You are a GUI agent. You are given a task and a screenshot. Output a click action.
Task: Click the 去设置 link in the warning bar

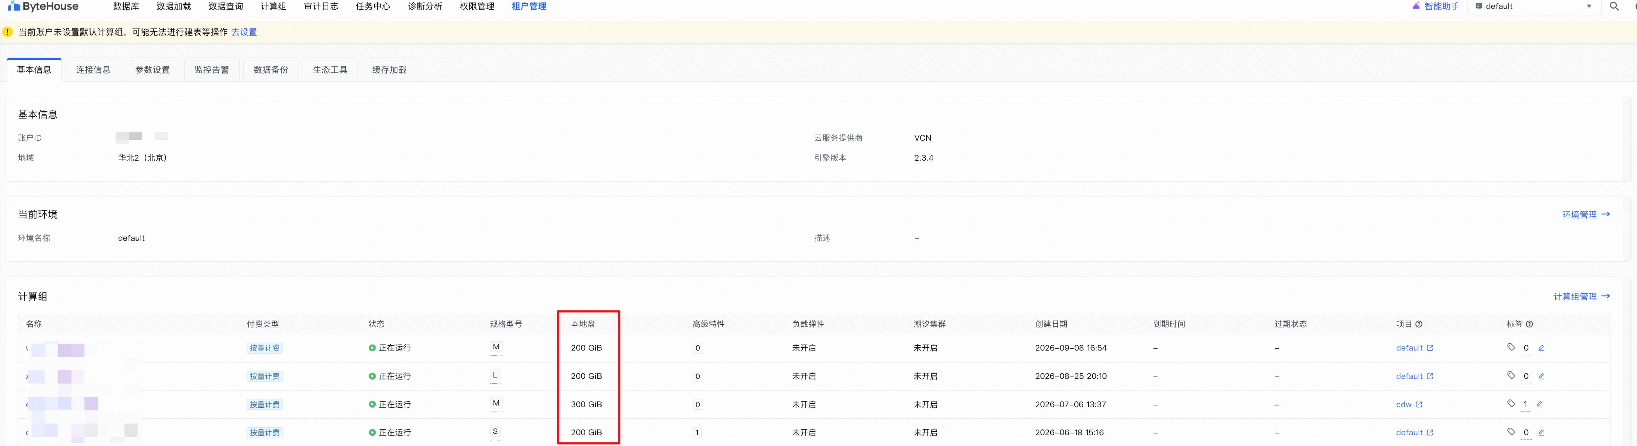244,32
